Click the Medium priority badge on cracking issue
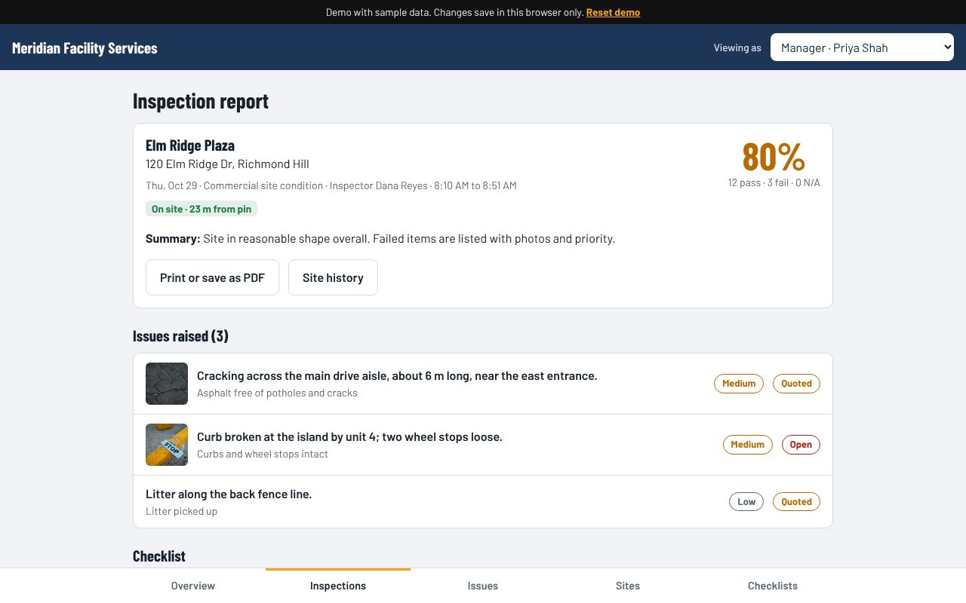Viewport: 966px width, 603px height. 739,384
